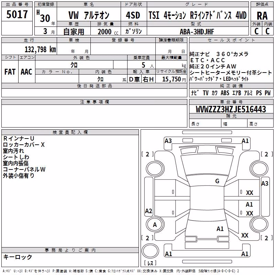Click the 譲渡書類期限 header
This screenshot has width=275, height=275.
pos(171,40)
